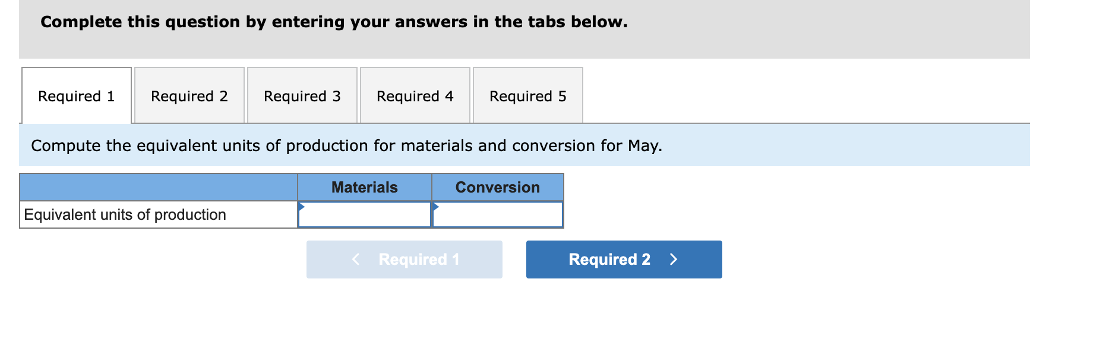
Task: Click the instruction banner about equivalent units
Action: (346, 145)
